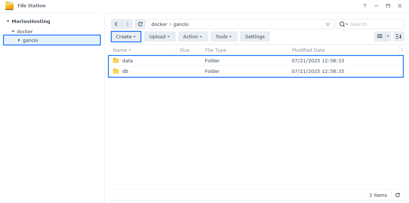This screenshot has width=409, height=203.
Task: Open search options via the magnifier icon
Action: pyautogui.click(x=344, y=24)
